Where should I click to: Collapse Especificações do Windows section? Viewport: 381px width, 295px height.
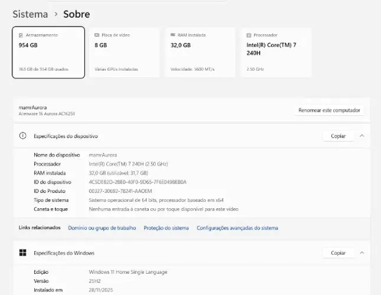[x=362, y=253]
